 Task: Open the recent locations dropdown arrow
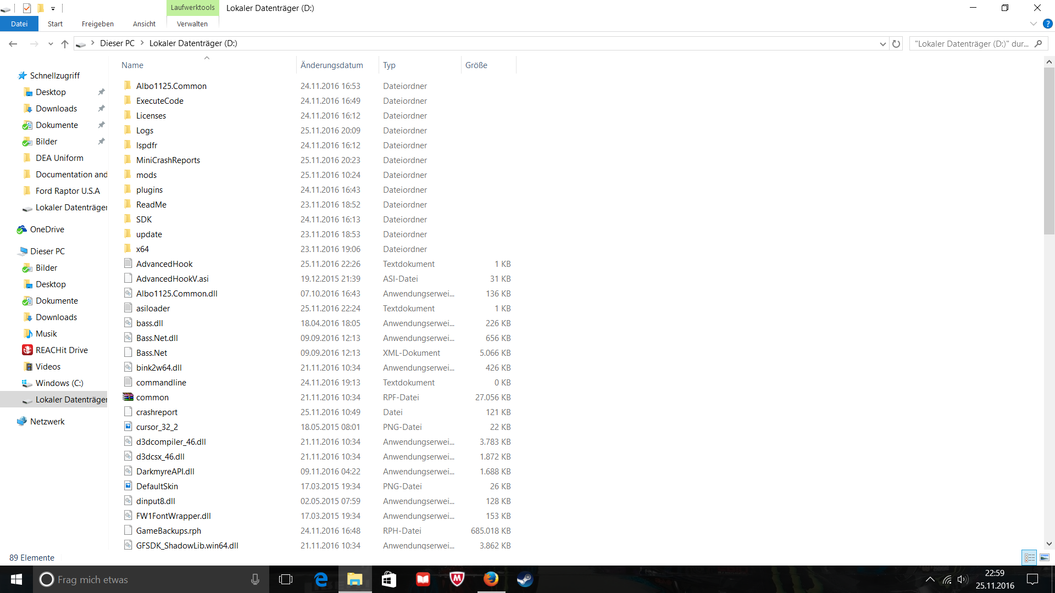51,44
